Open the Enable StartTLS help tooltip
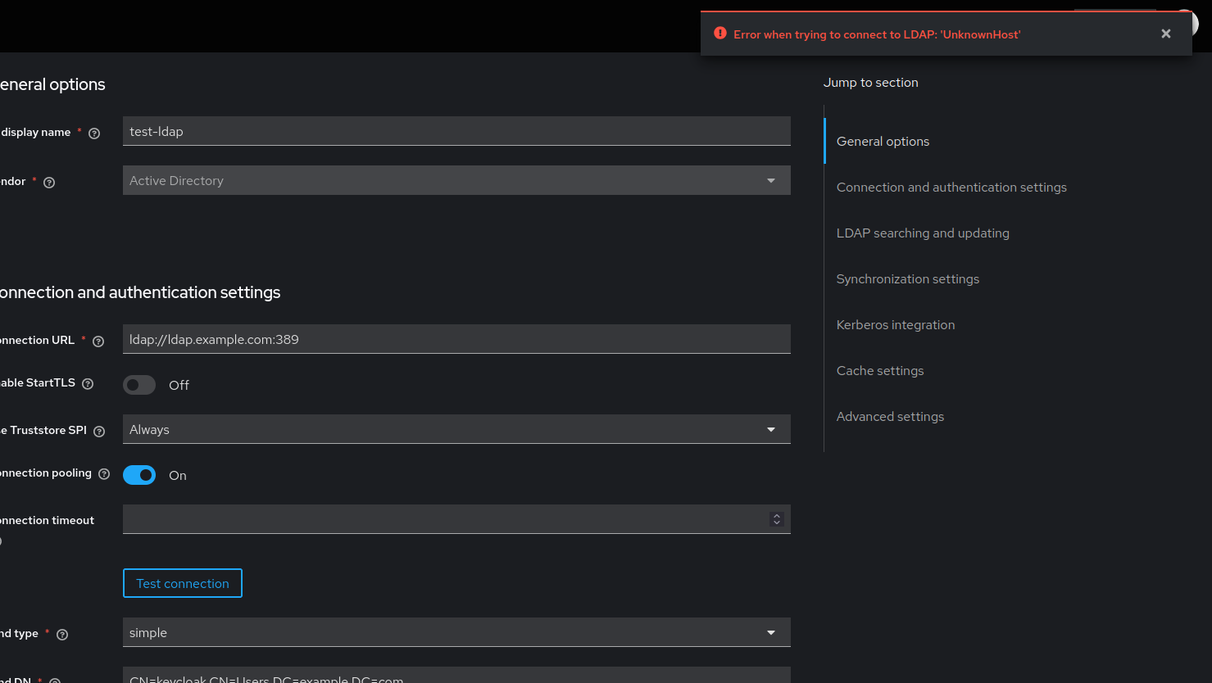The height and width of the screenshot is (683, 1212). [x=88, y=383]
